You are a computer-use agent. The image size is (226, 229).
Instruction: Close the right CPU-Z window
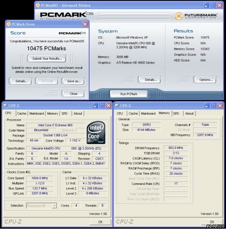pyautogui.click(x=220, y=106)
